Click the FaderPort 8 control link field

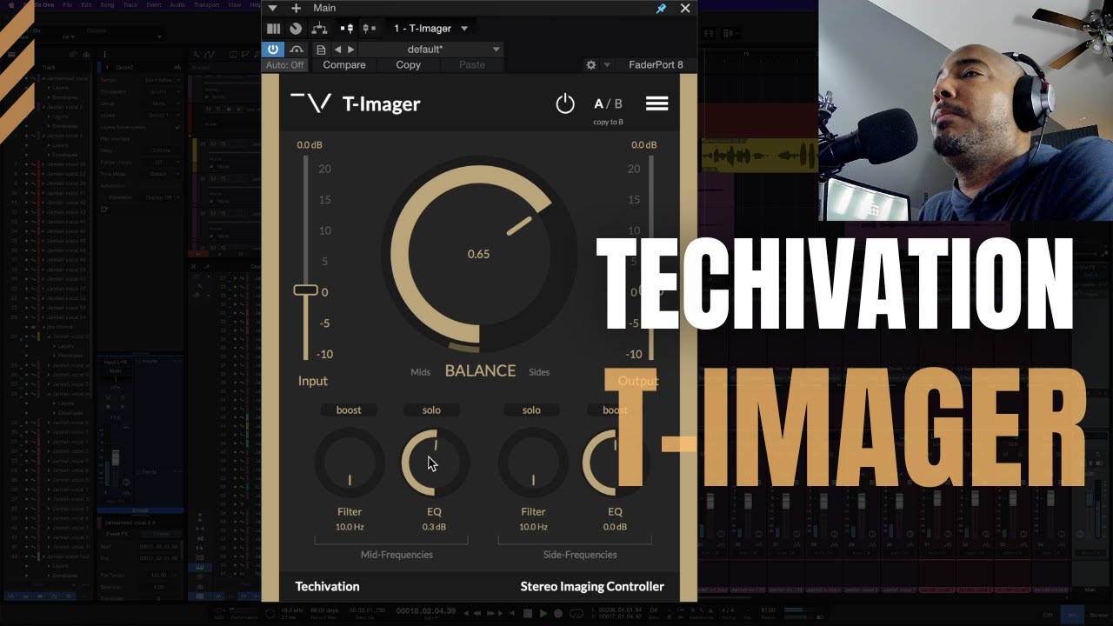[x=656, y=65]
